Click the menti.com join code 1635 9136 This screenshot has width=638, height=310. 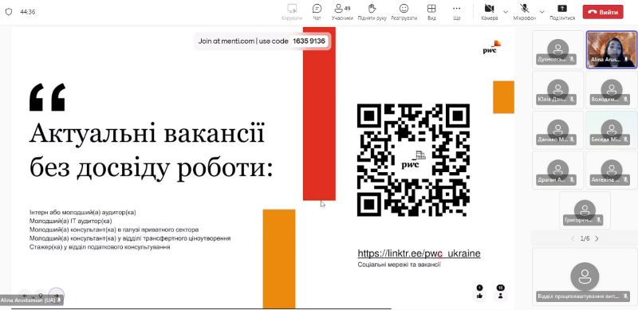(x=309, y=41)
